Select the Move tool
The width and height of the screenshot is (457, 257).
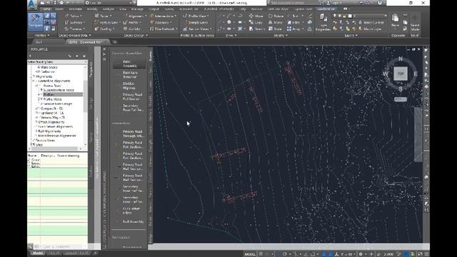pos(256,16)
